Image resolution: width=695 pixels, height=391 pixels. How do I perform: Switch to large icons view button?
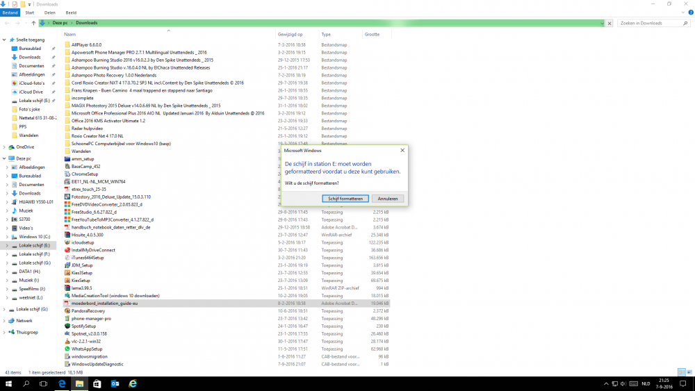coord(689,372)
